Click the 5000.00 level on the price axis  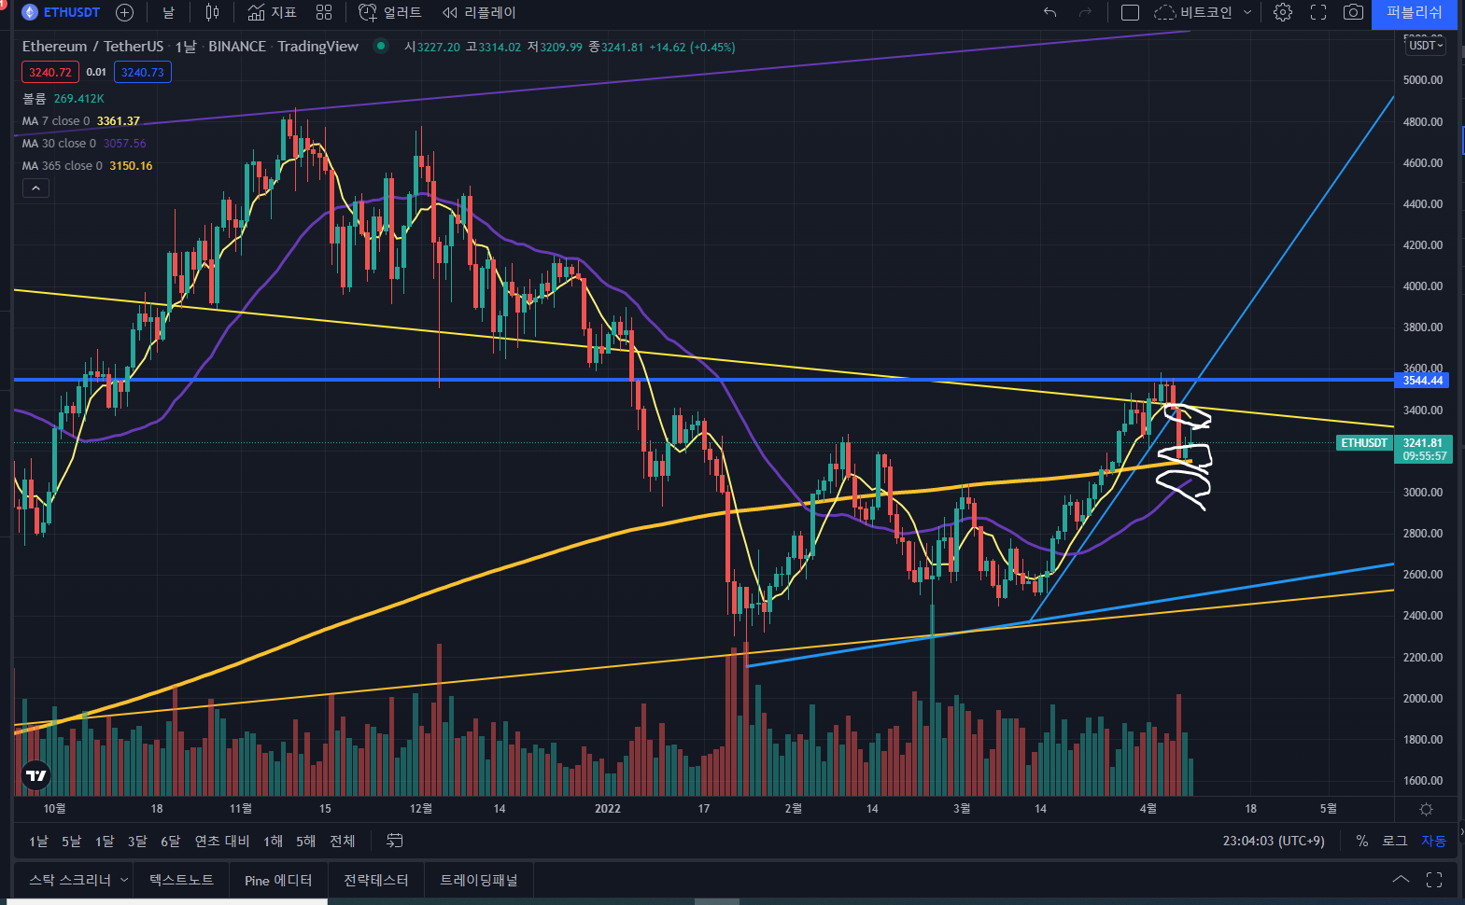[1423, 80]
